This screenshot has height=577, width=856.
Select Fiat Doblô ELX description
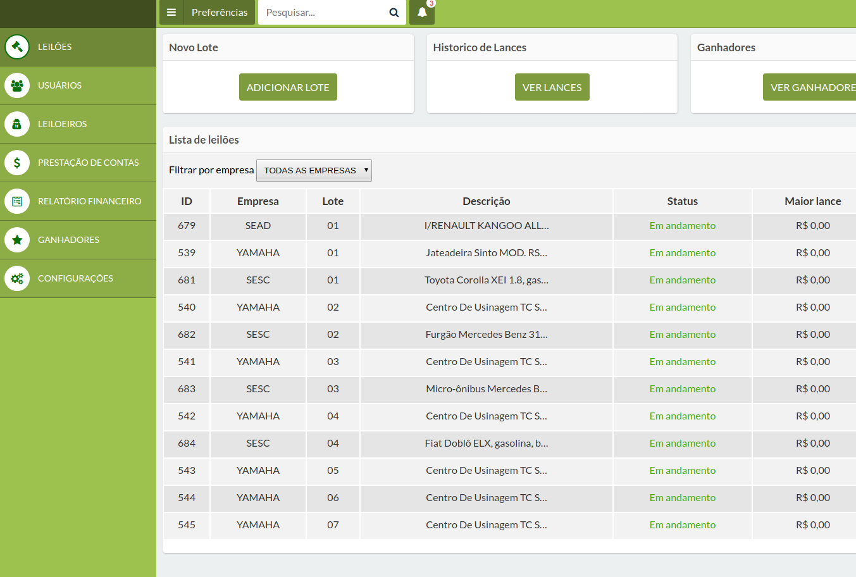[x=487, y=444]
